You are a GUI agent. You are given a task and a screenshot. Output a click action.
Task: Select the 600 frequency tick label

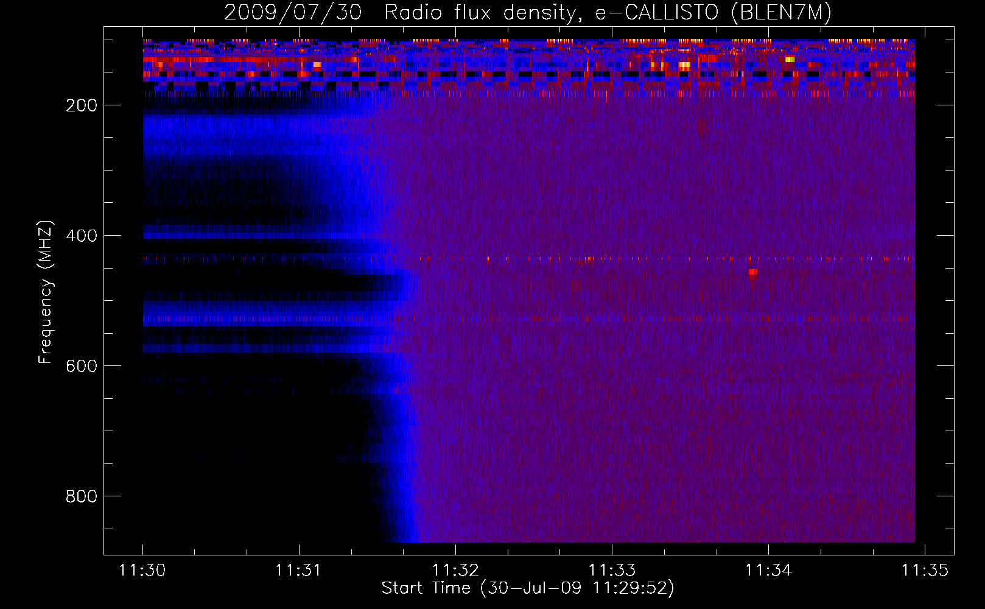point(82,366)
